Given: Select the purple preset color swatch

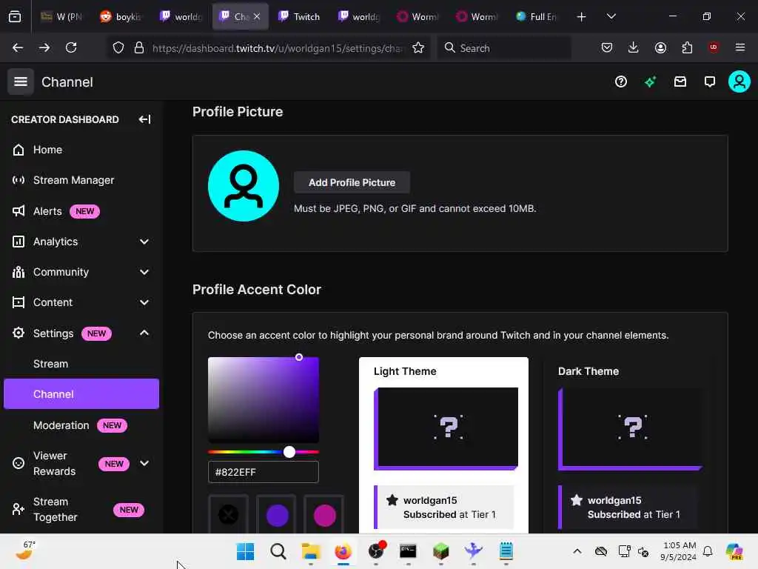Looking at the screenshot, I should click(x=277, y=515).
